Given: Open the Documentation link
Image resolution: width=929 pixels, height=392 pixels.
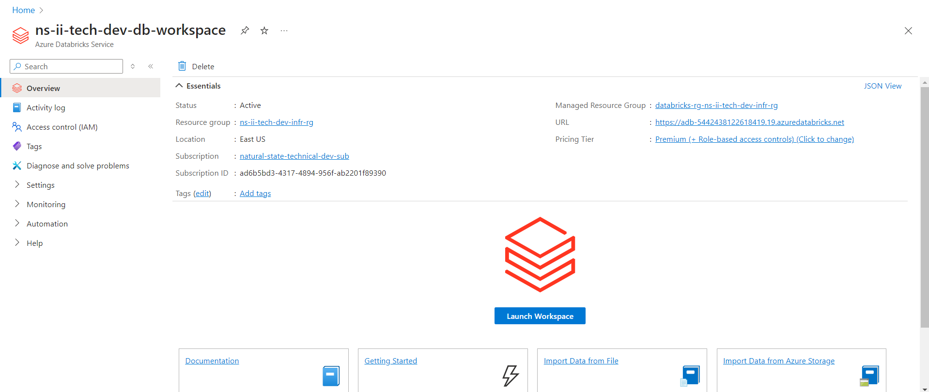Looking at the screenshot, I should (212, 361).
